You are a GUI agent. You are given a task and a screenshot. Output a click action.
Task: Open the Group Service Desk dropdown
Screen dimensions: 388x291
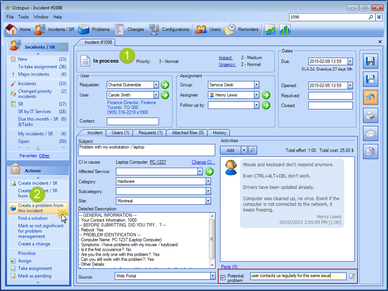click(256, 85)
